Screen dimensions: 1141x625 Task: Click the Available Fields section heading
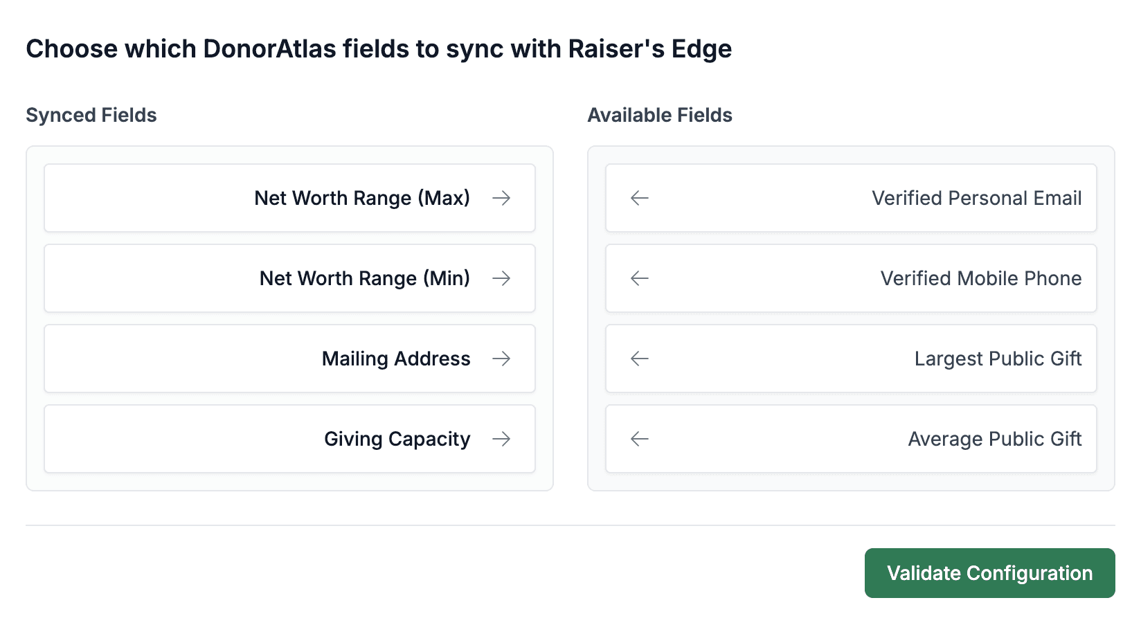pyautogui.click(x=660, y=115)
